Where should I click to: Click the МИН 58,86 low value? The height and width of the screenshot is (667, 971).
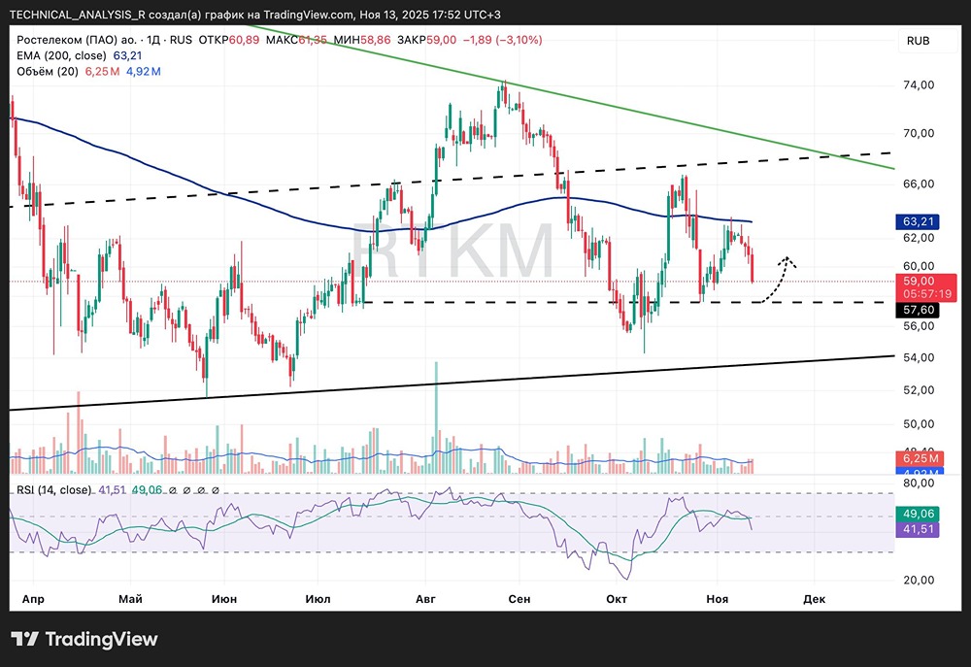(x=362, y=40)
